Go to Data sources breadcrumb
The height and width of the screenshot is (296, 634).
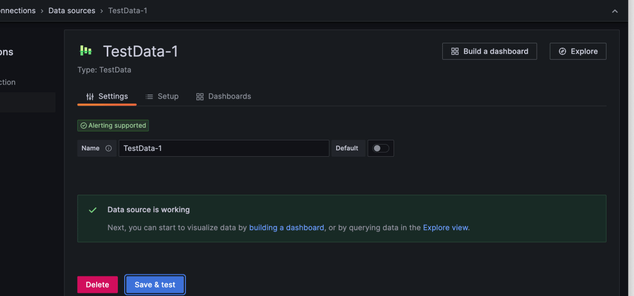(x=72, y=11)
